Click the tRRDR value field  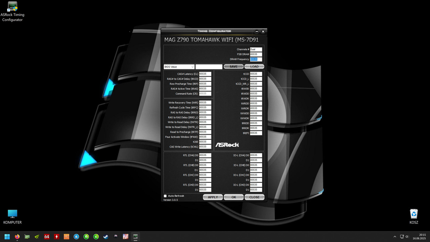(256, 128)
